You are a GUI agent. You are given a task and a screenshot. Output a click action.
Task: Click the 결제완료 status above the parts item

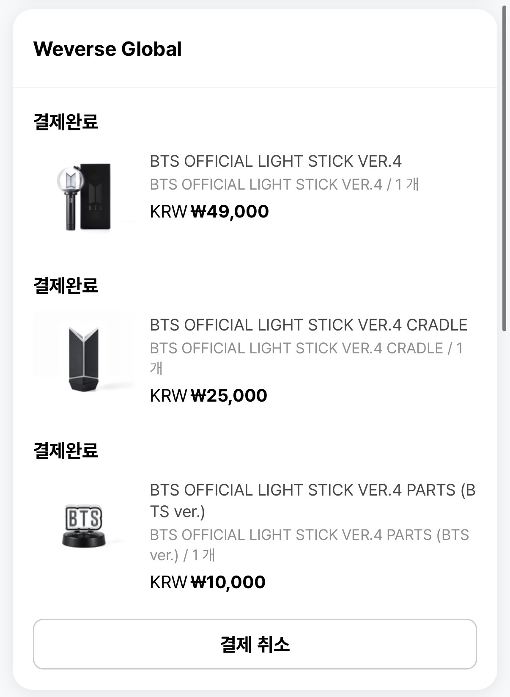coord(66,450)
